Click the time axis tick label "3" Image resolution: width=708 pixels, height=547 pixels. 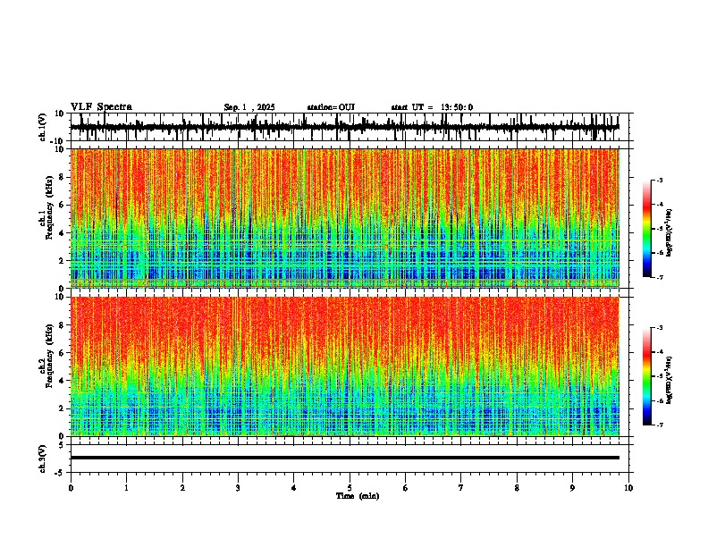click(x=238, y=488)
